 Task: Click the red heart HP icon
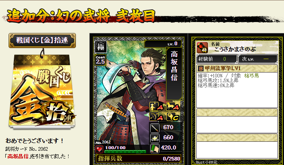pyautogui.click(x=99, y=150)
